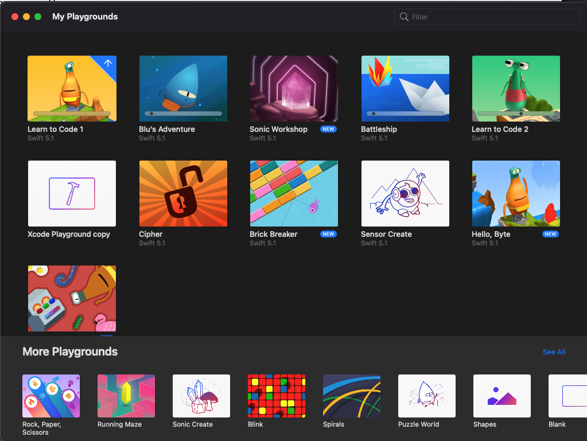Click the Learn to Code 2 progress bar
The image size is (587, 441).
516,114
